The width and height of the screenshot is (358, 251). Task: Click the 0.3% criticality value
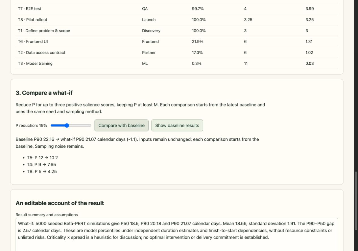click(x=197, y=64)
